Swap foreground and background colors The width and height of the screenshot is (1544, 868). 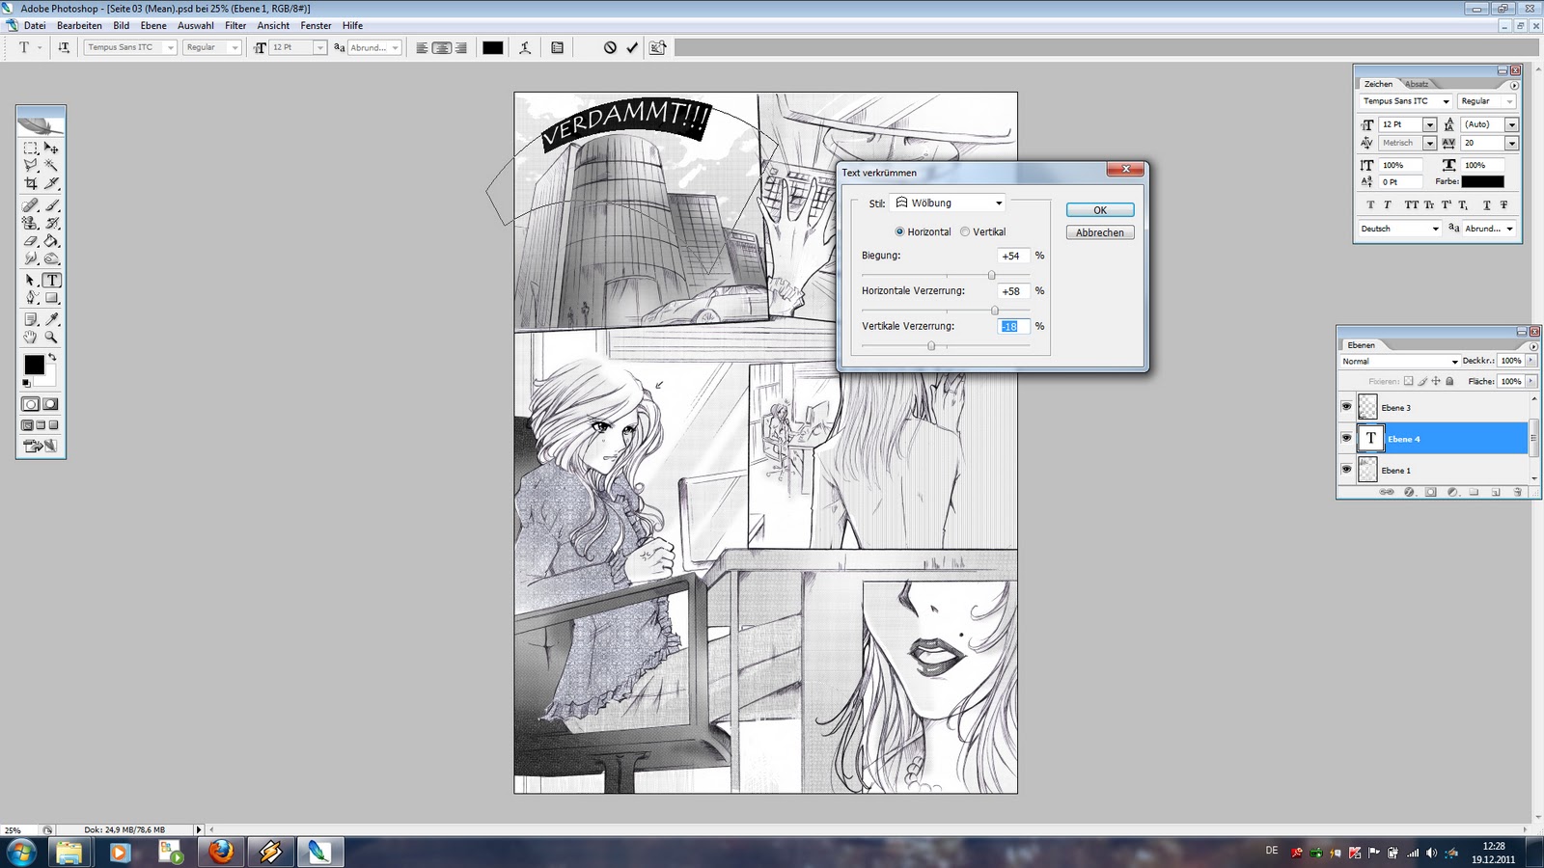52,358
